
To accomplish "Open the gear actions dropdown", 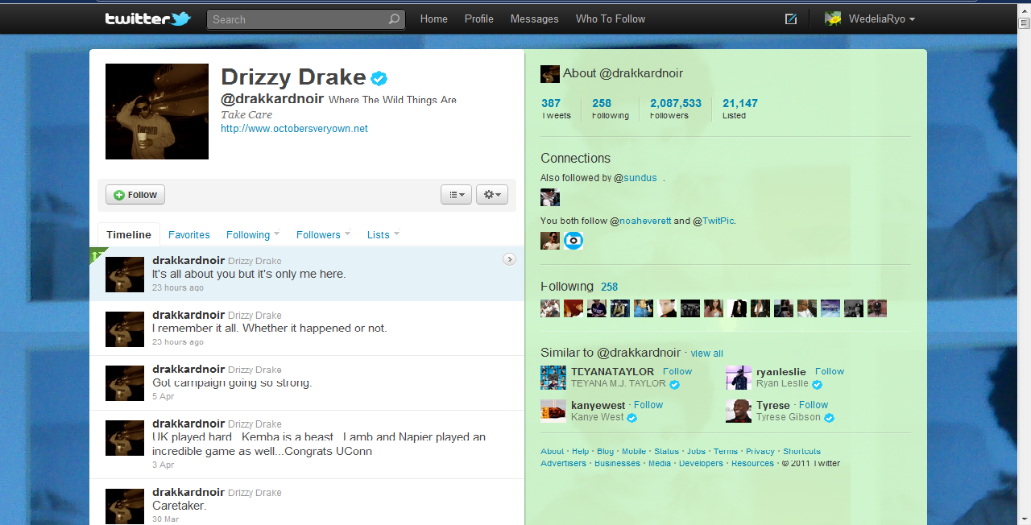I will (x=491, y=194).
